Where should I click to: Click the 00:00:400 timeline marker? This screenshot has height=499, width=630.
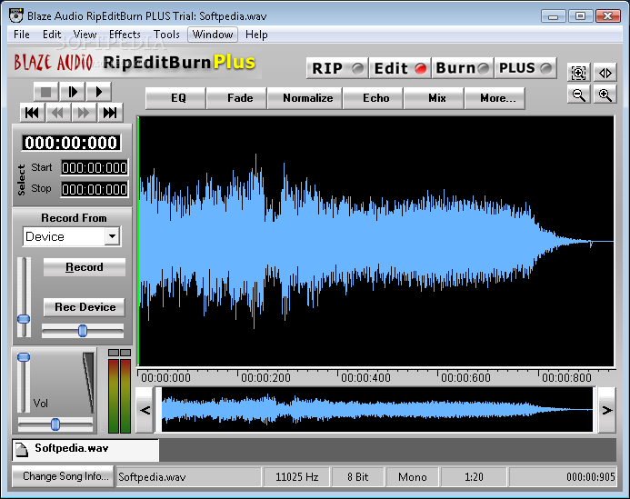pos(365,378)
